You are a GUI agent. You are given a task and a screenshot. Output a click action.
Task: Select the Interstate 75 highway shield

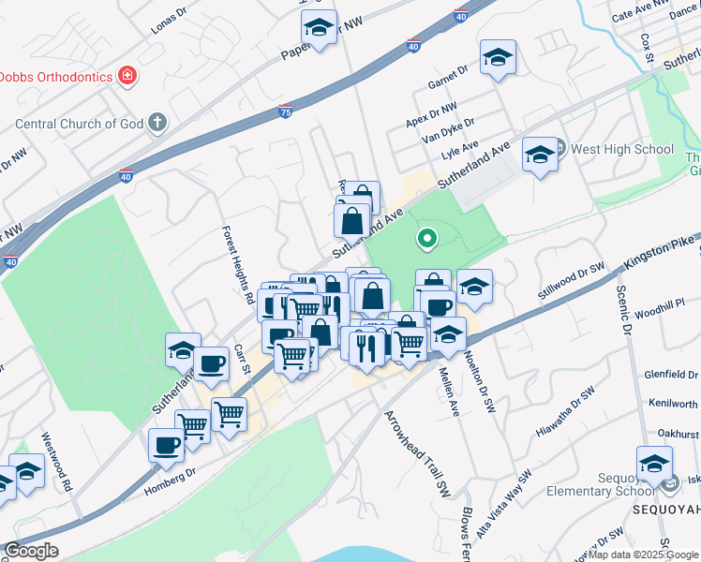(285, 111)
